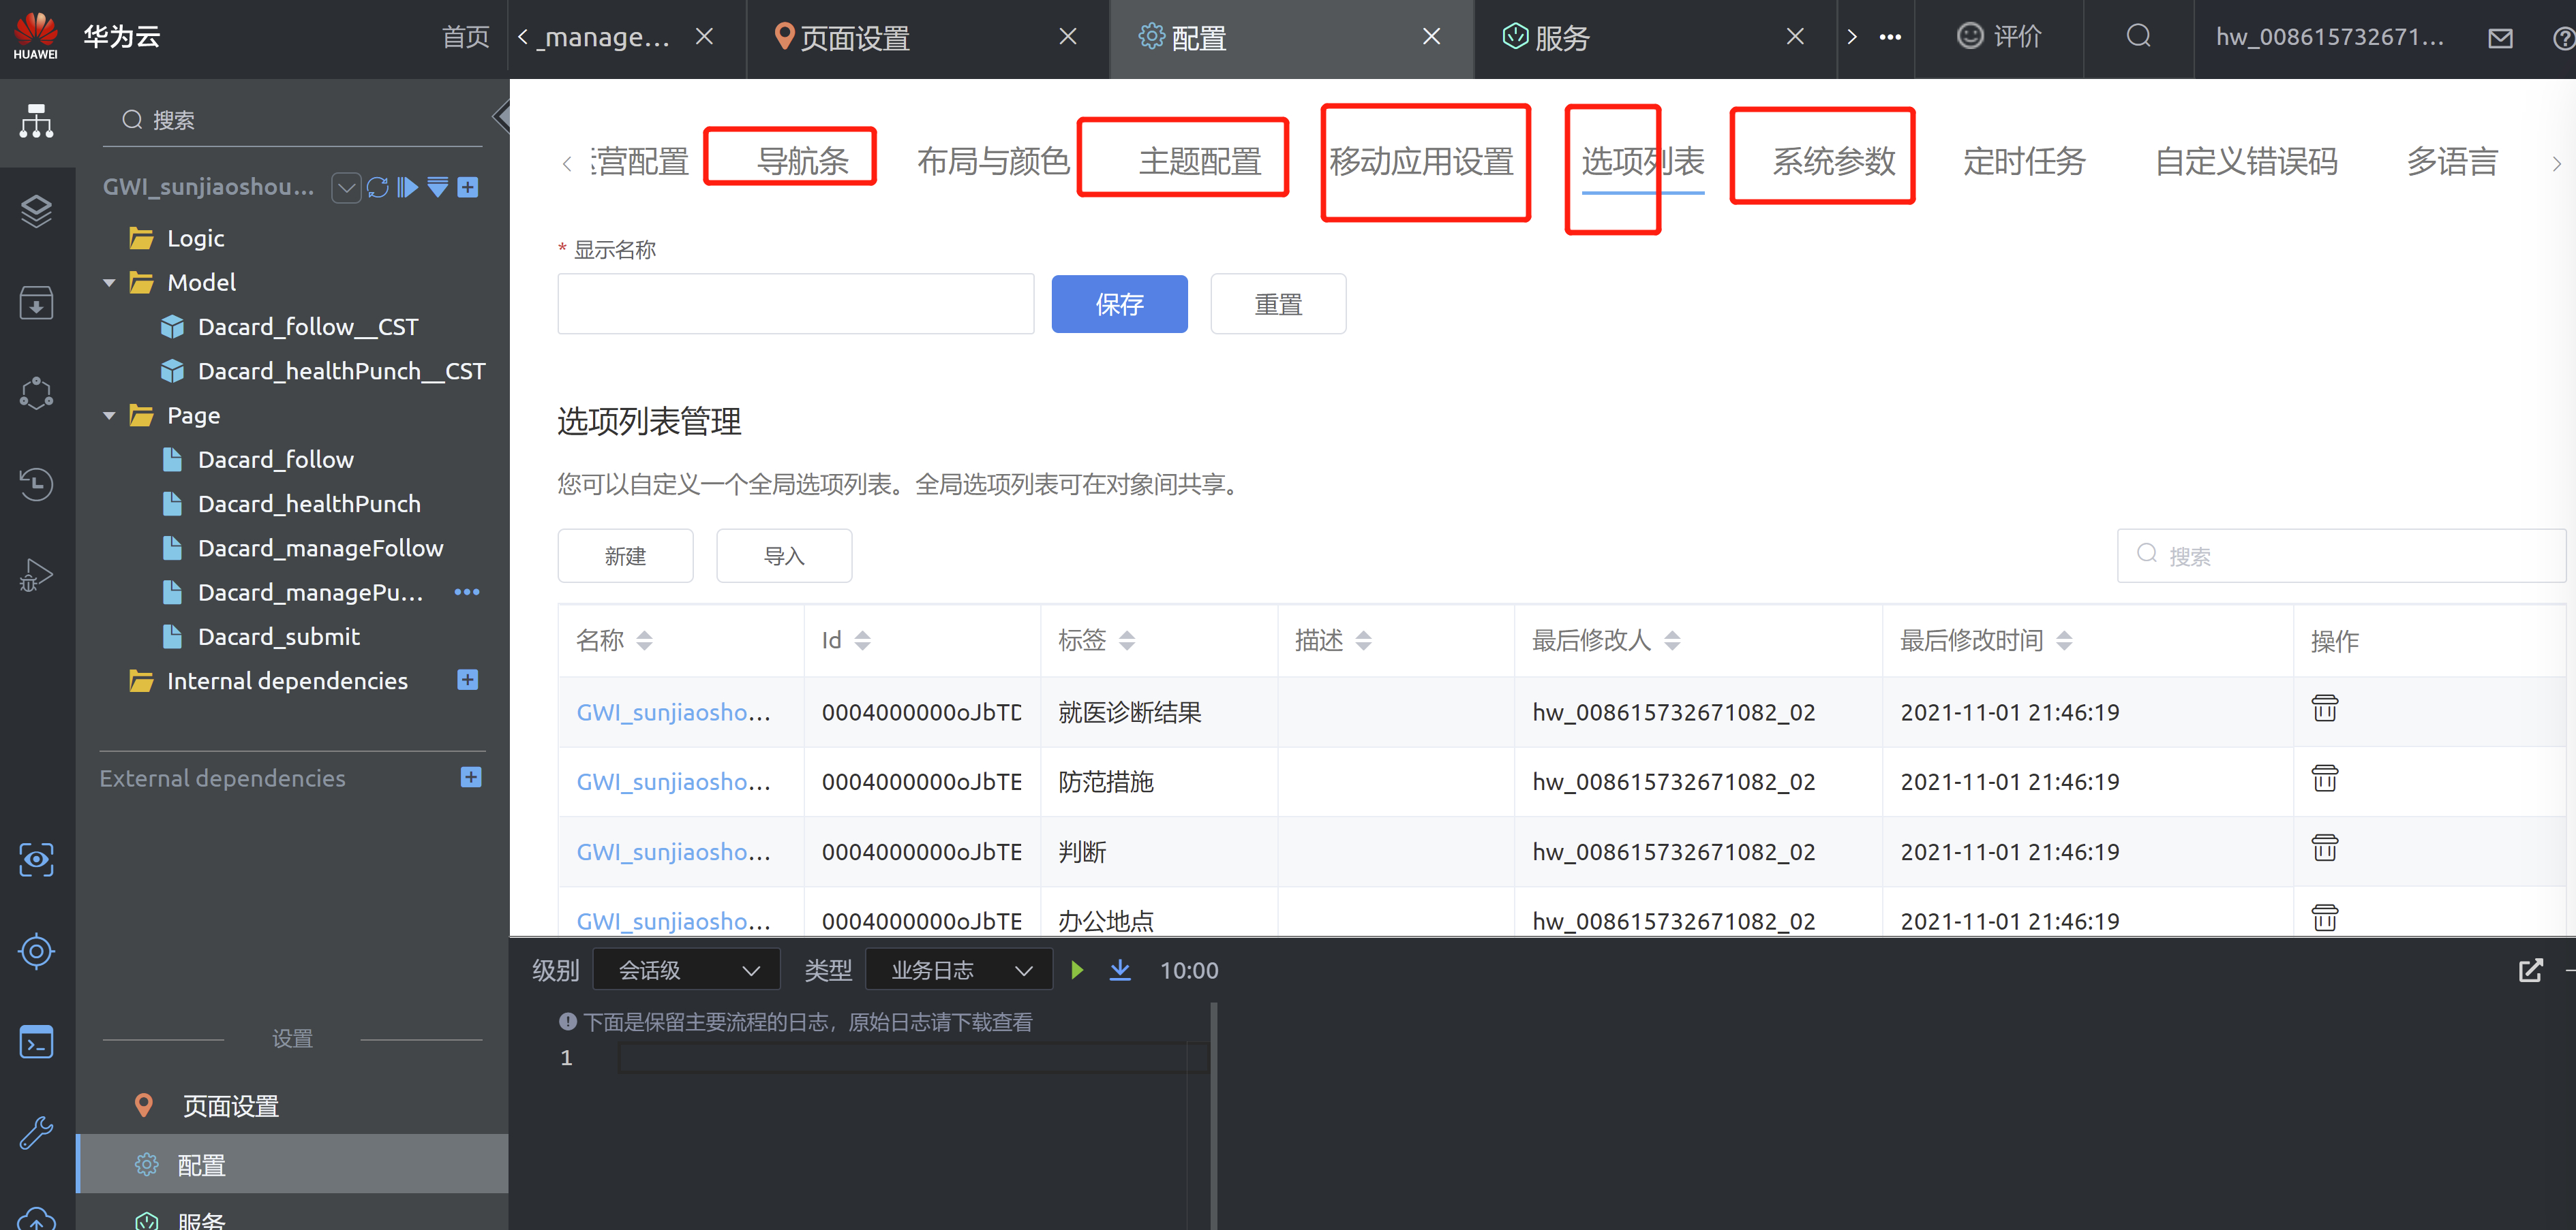Click the top-bar search magnifier icon
The width and height of the screenshot is (2576, 1230).
pyautogui.click(x=2138, y=37)
